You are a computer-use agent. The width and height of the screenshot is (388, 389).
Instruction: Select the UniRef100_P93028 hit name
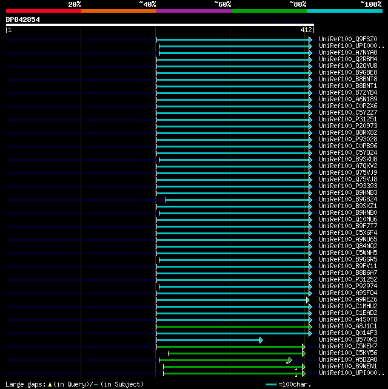348,140
